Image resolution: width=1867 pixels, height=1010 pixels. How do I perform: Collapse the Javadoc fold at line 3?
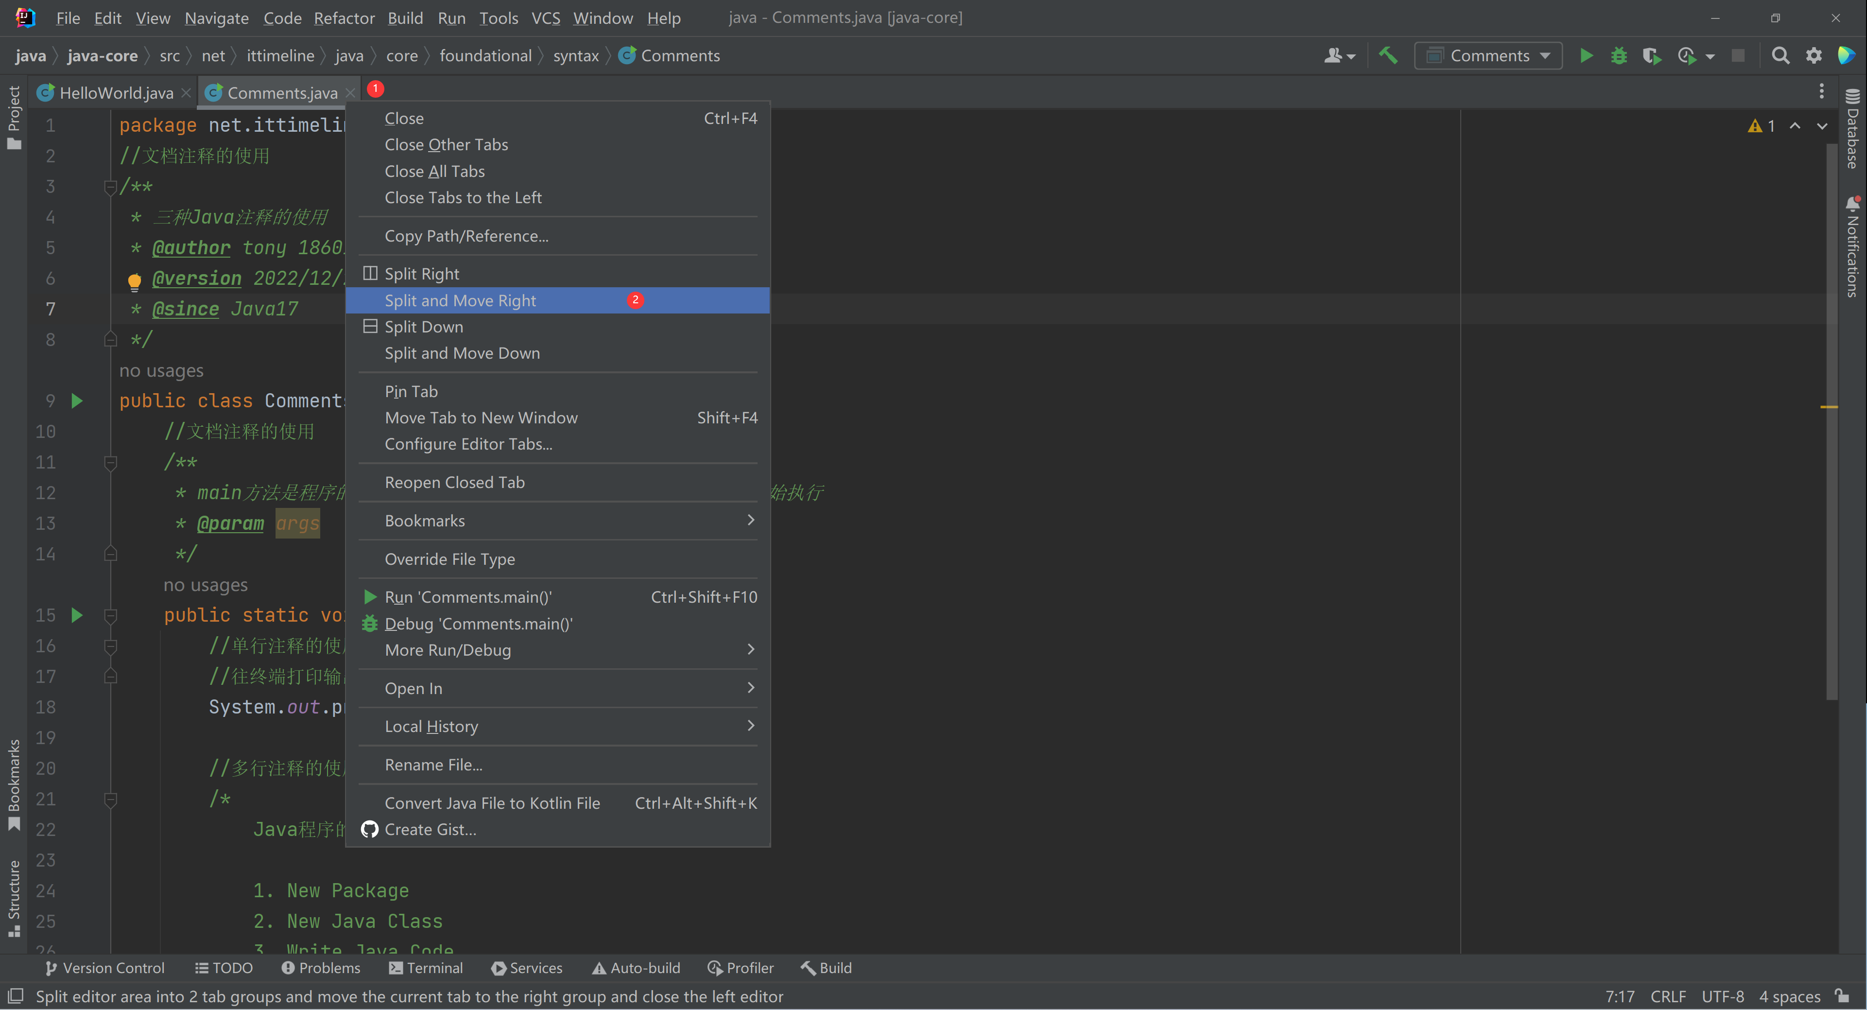(x=110, y=187)
